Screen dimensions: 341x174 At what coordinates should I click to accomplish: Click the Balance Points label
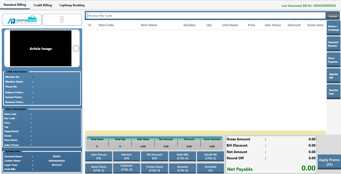15,92
